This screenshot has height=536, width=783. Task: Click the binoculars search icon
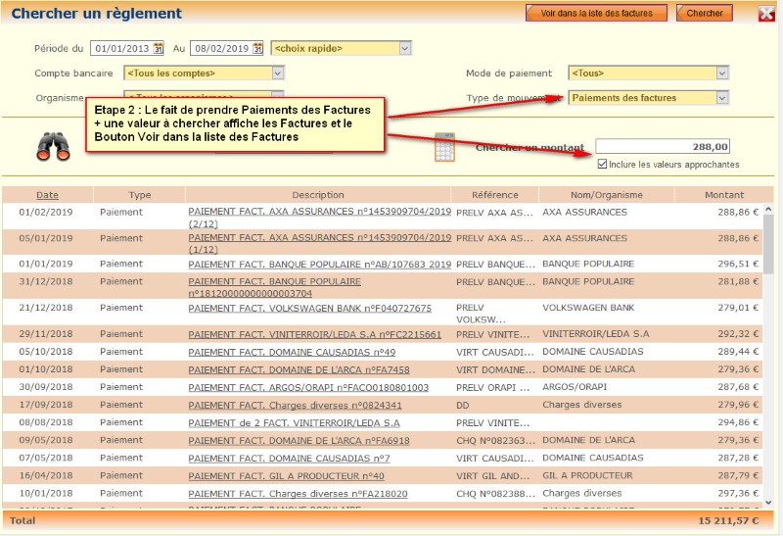coord(54,147)
